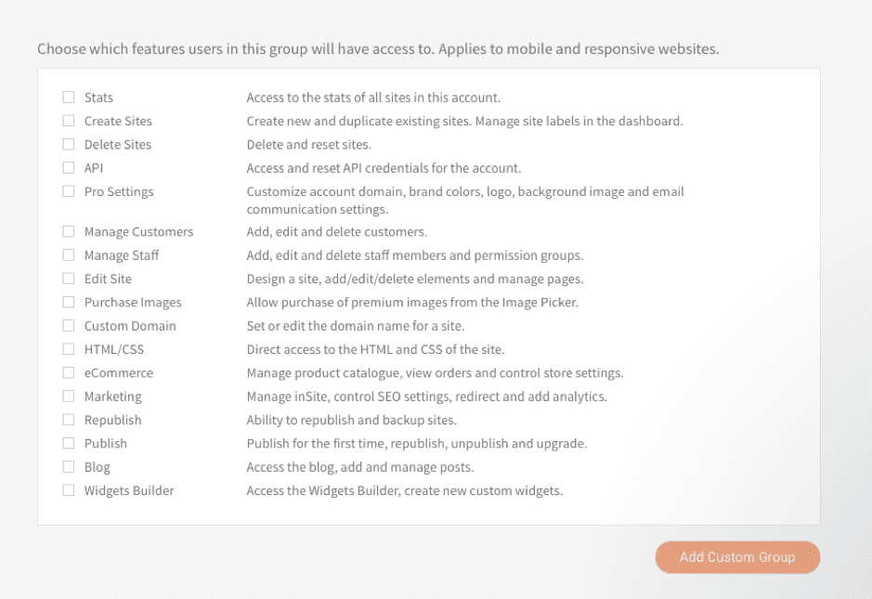The height and width of the screenshot is (599, 872).
Task: Enable the Blog checkbox
Action: 69,467
